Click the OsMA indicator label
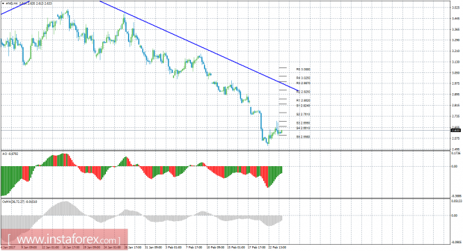 tap(19, 202)
